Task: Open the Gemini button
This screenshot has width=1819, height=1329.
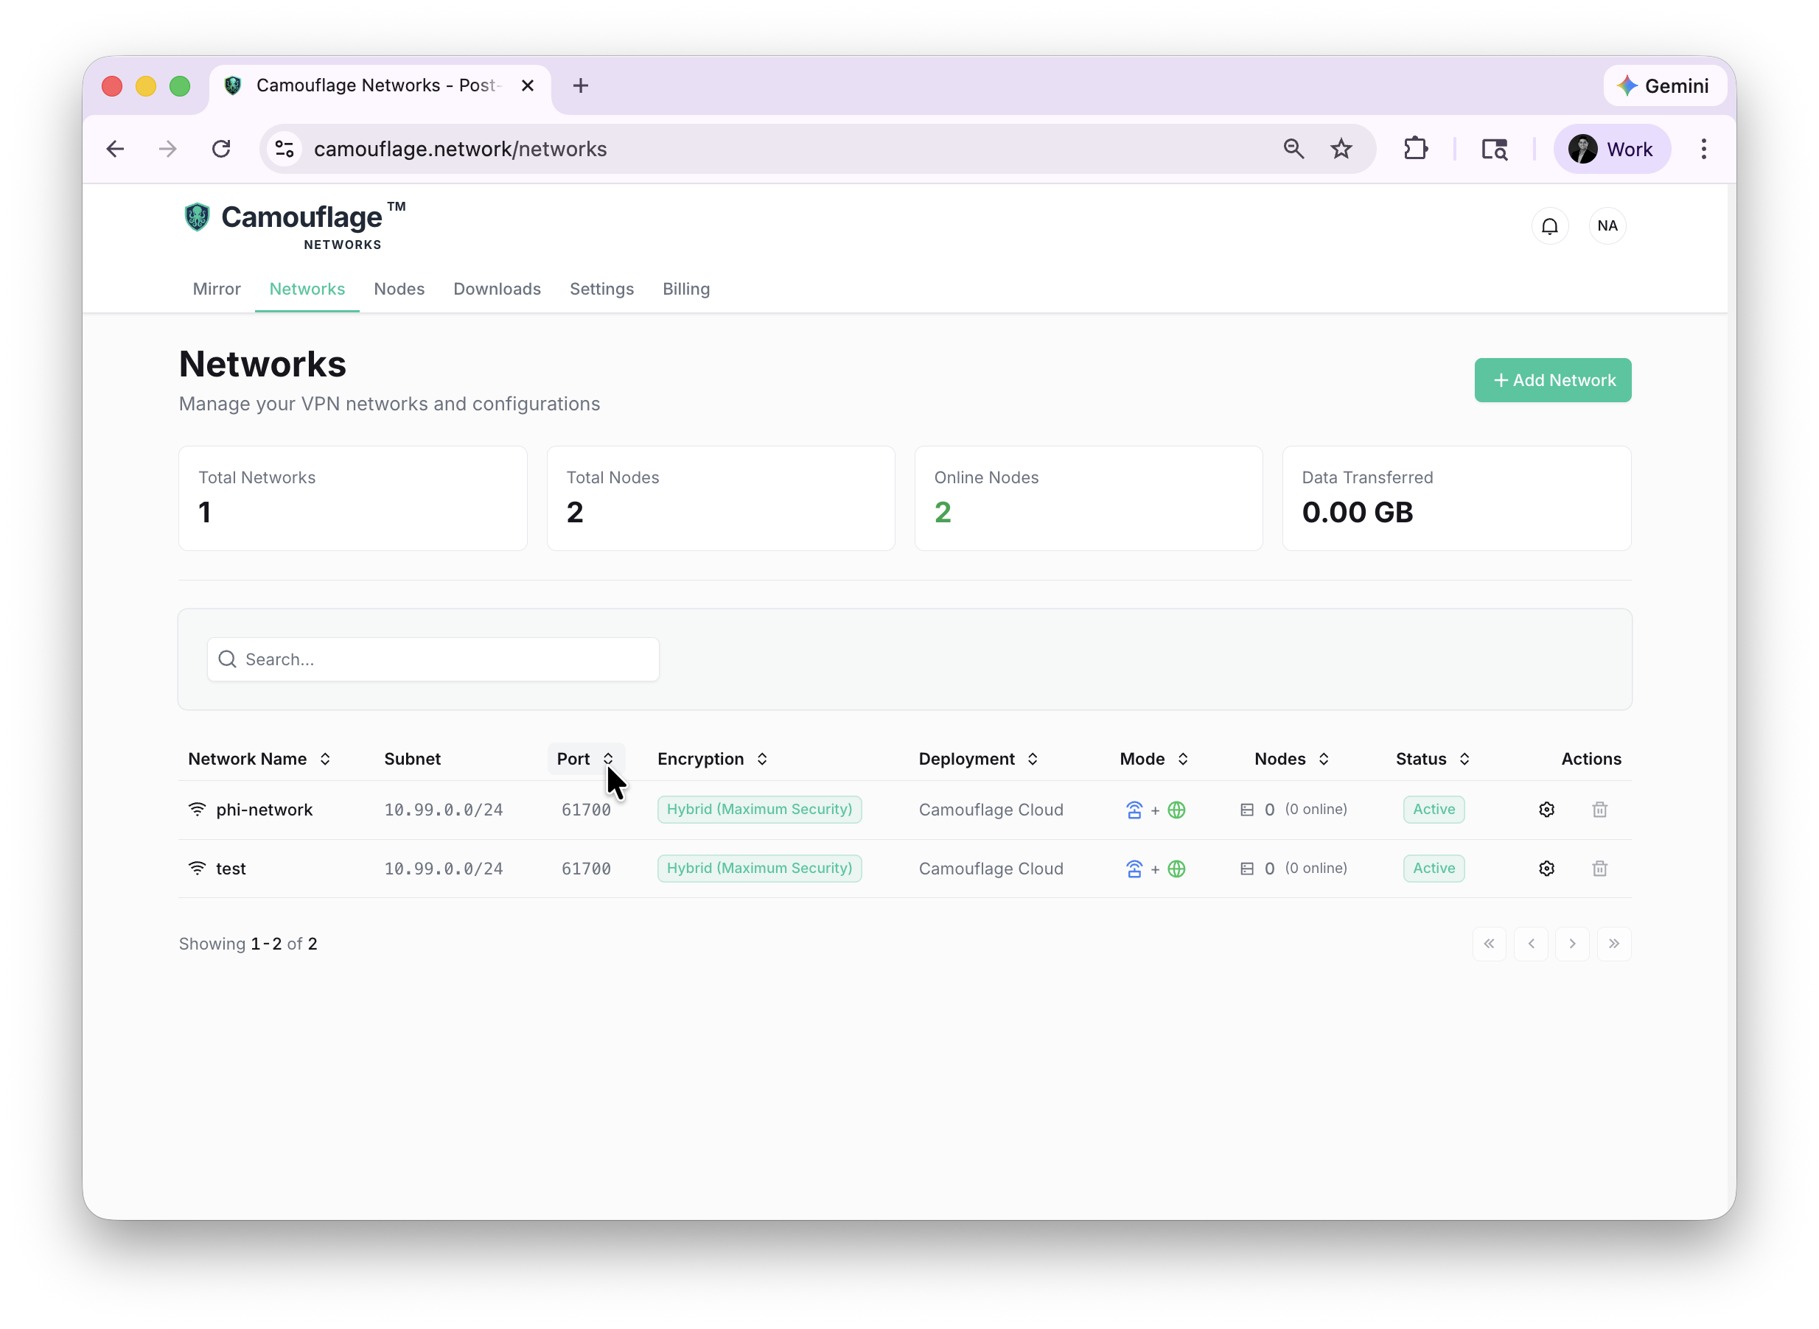Action: pyautogui.click(x=1663, y=85)
